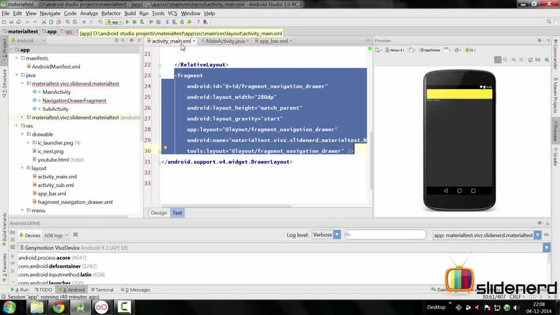Click the logcat search input field

tap(387, 235)
